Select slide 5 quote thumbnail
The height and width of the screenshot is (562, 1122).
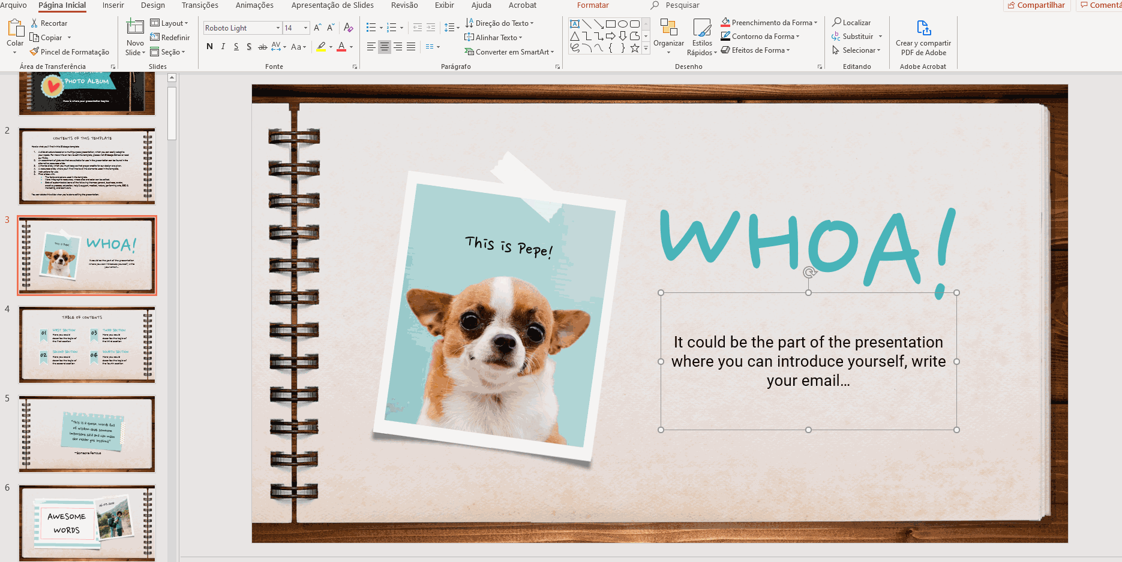(x=87, y=434)
